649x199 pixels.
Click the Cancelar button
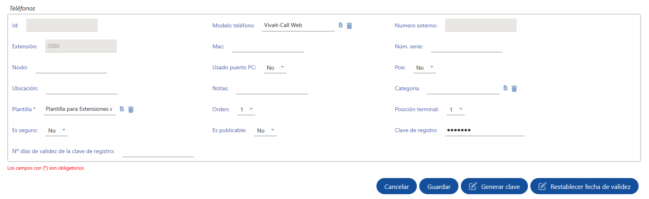pos(396,187)
